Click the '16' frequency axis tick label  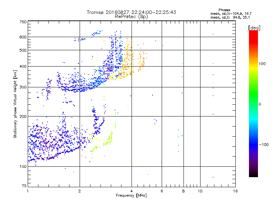tap(235, 191)
